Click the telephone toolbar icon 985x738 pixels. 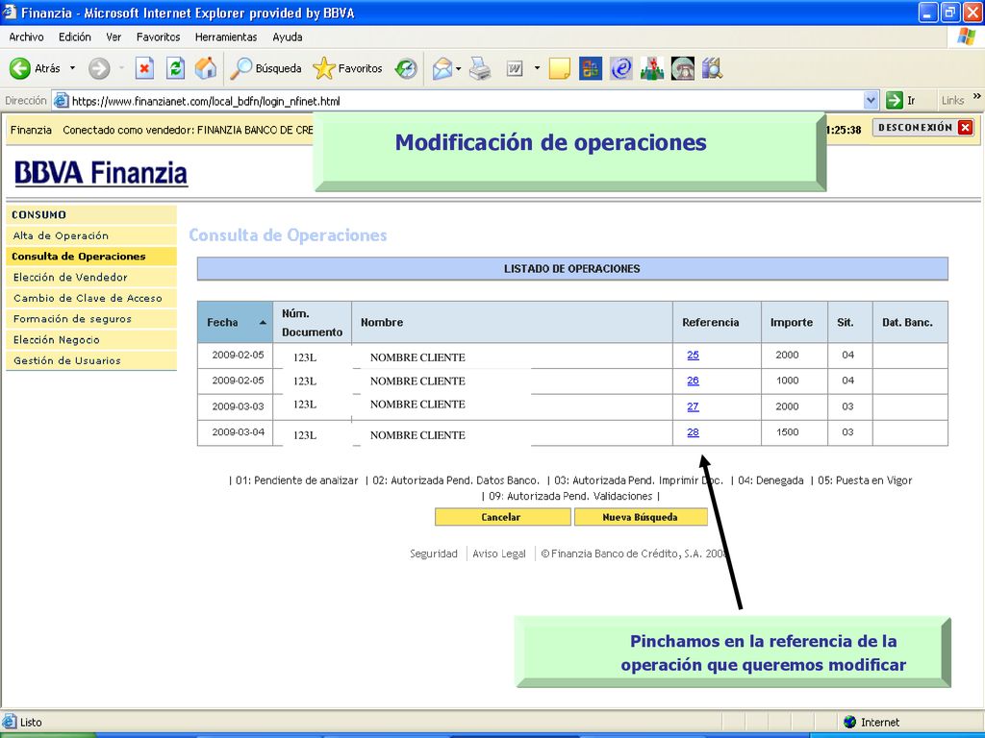(x=683, y=68)
